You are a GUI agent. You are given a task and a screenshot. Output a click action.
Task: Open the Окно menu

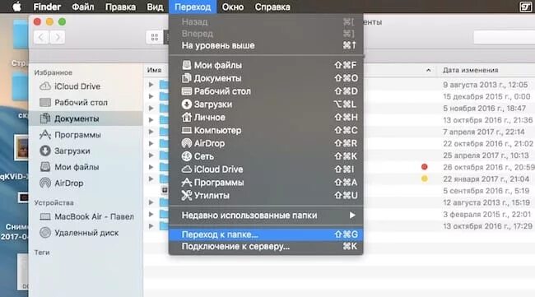[233, 7]
